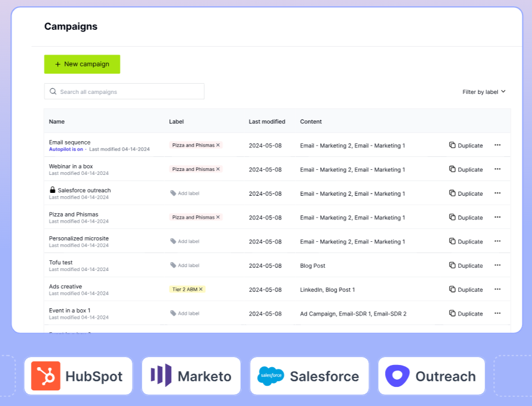532x406 pixels.
Task: Focus the Search all campaigns field
Action: click(x=124, y=92)
